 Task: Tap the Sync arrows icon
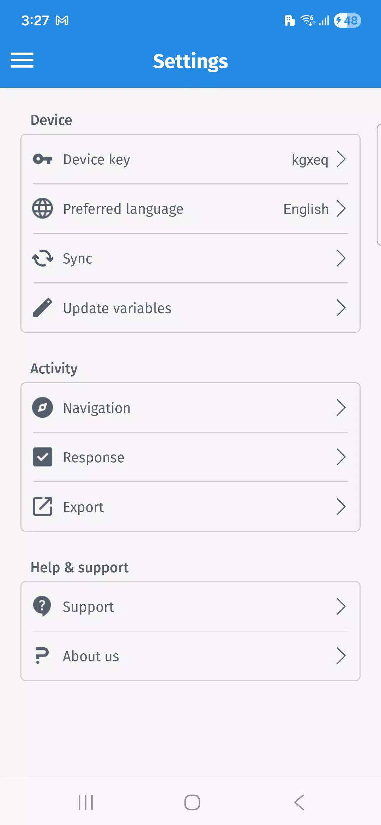[42, 258]
